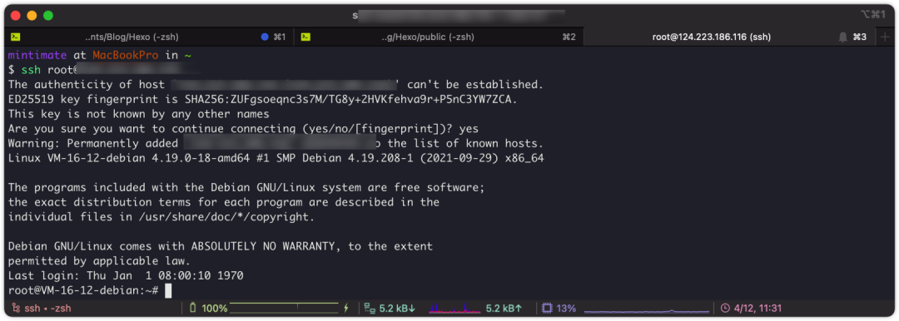Click the blue activity dot on tab ⌘1
The height and width of the screenshot is (321, 899).
click(265, 37)
